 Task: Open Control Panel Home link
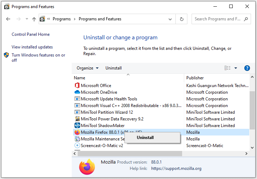[x=31, y=34]
